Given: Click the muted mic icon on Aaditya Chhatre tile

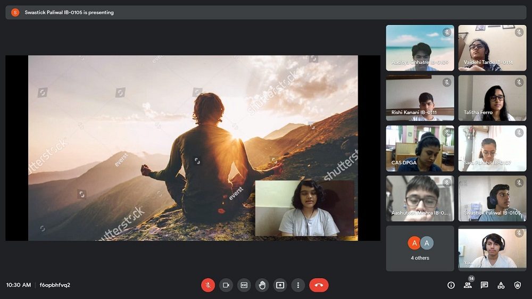Looking at the screenshot, I should coord(447,32).
